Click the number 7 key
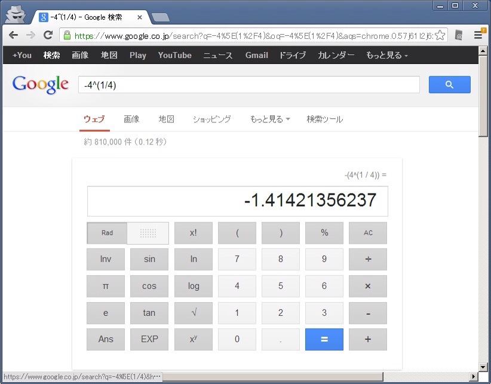 coord(237,259)
